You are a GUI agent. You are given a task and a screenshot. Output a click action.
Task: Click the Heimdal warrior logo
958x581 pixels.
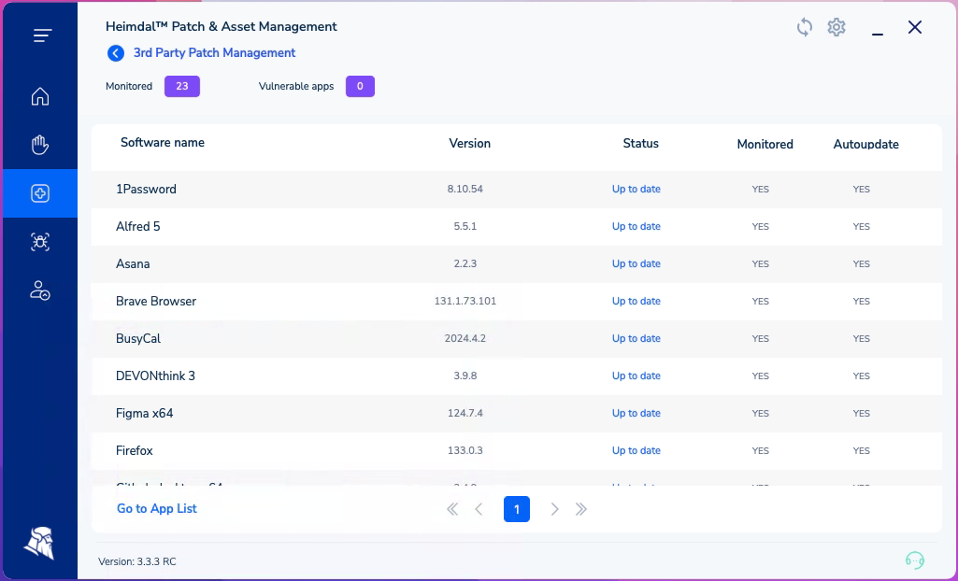click(39, 543)
